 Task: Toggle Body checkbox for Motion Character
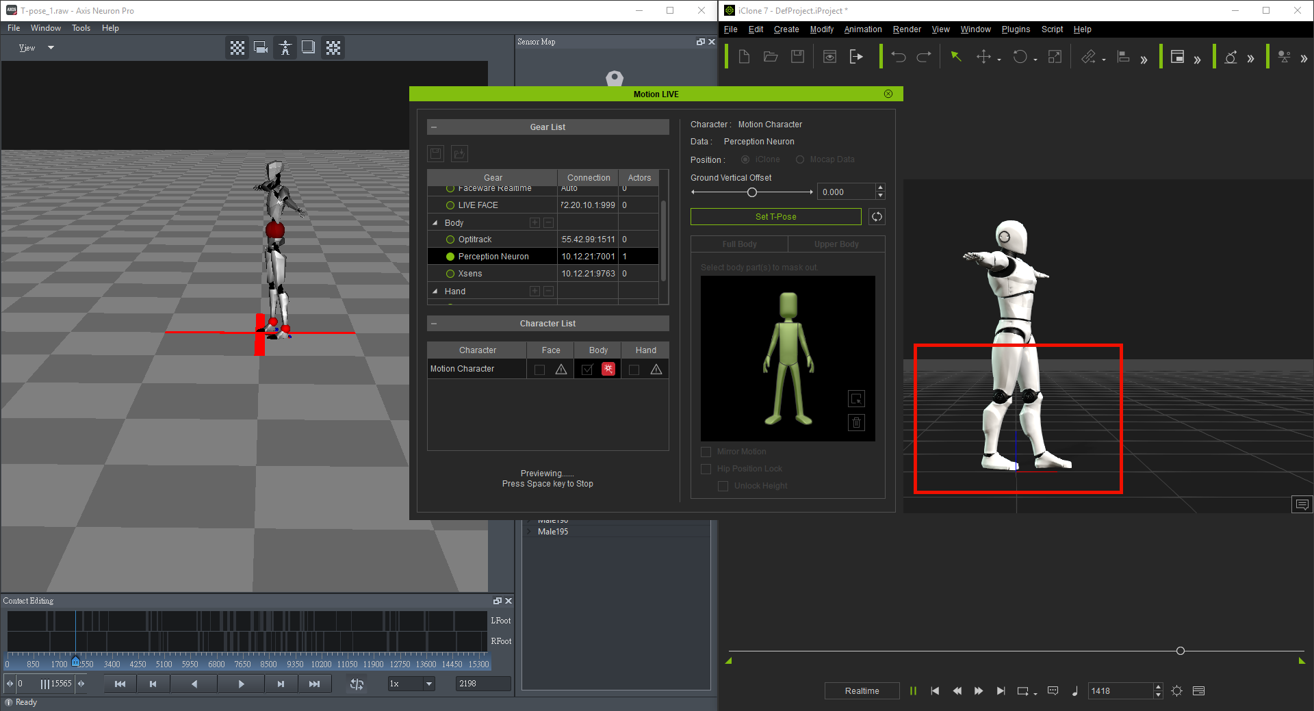point(587,370)
